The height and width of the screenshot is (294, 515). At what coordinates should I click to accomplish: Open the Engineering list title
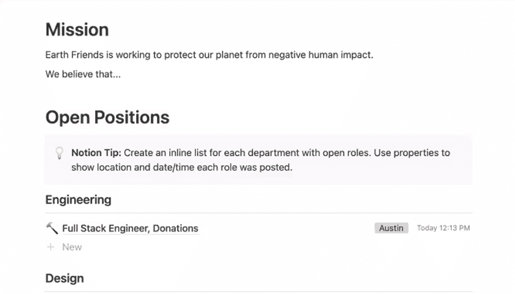(x=78, y=200)
